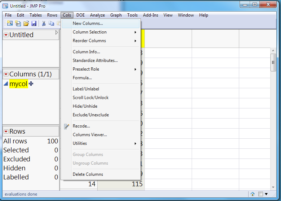Click the window resize grip in status bar corner
This screenshot has height=201, width=281.
[274, 195]
